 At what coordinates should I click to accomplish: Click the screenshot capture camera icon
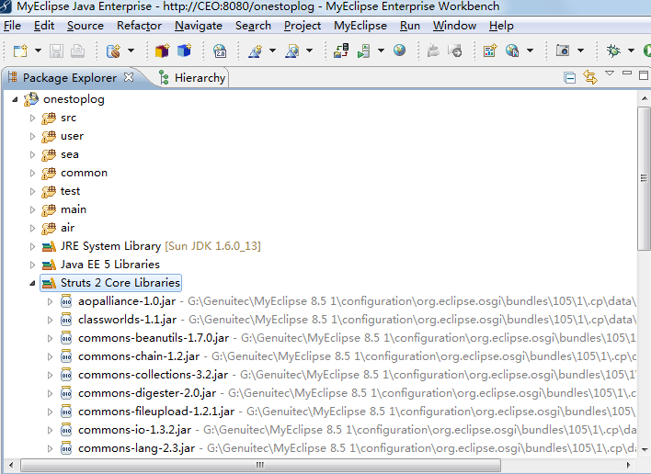click(x=563, y=51)
